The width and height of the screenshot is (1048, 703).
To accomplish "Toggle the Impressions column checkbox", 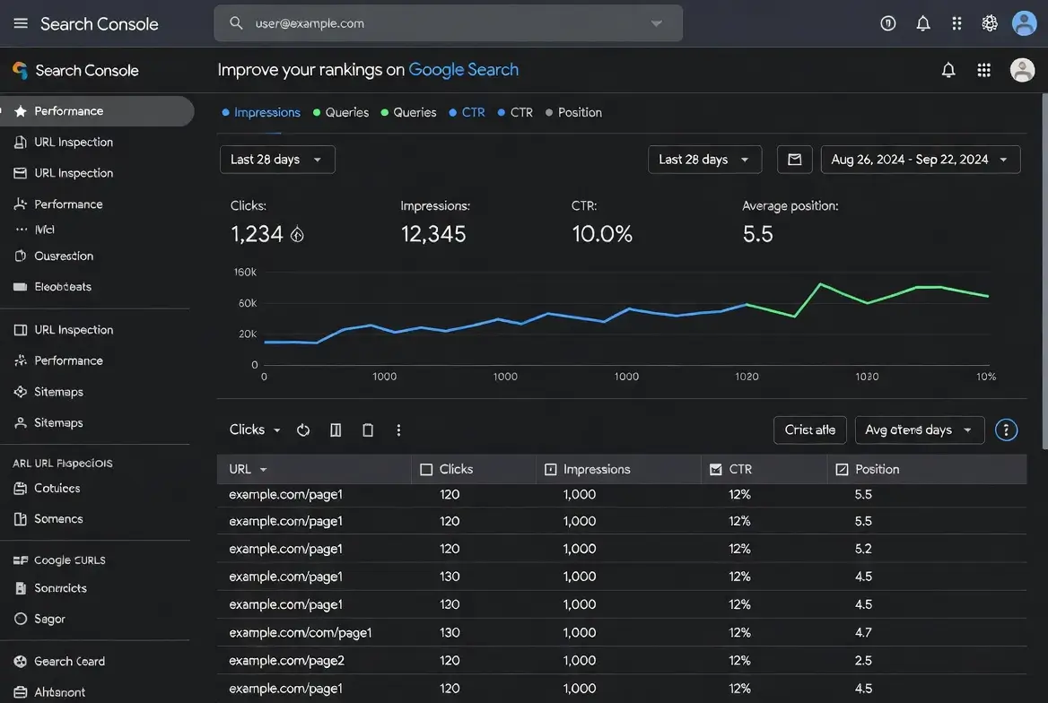I will coord(551,470).
